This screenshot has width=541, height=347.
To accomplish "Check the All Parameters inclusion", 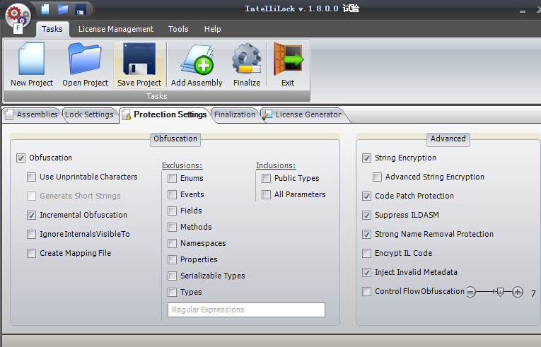I will pyautogui.click(x=266, y=194).
